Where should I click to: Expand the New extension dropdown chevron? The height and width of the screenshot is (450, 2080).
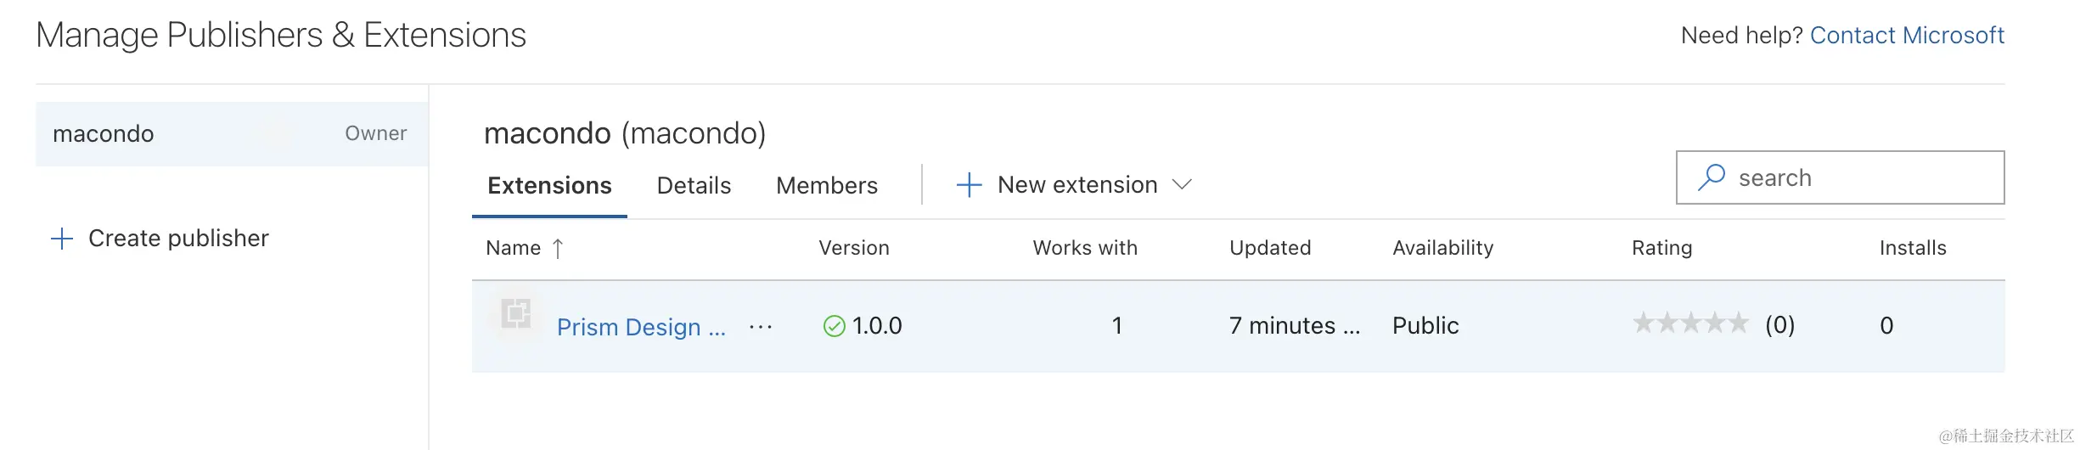click(x=1182, y=185)
